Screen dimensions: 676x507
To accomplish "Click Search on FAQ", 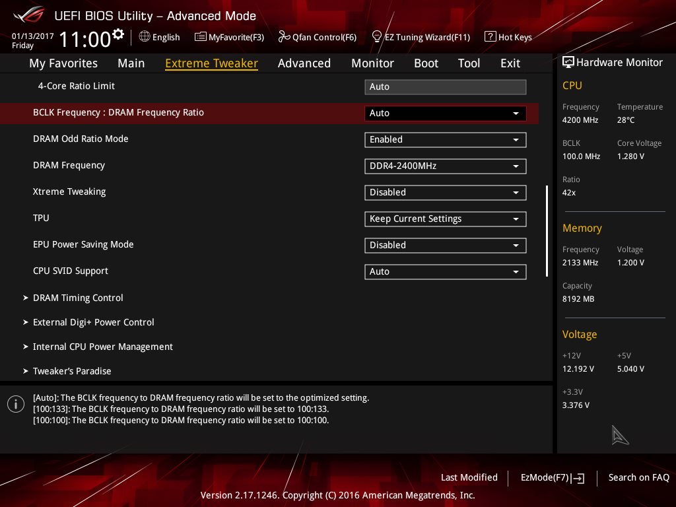I will pos(639,478).
